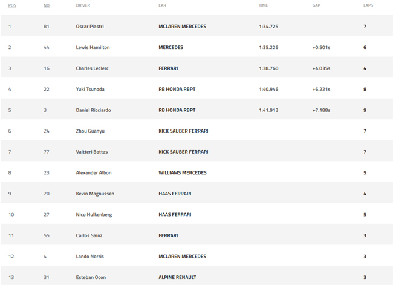Click Charles Leclerc's name

click(93, 68)
